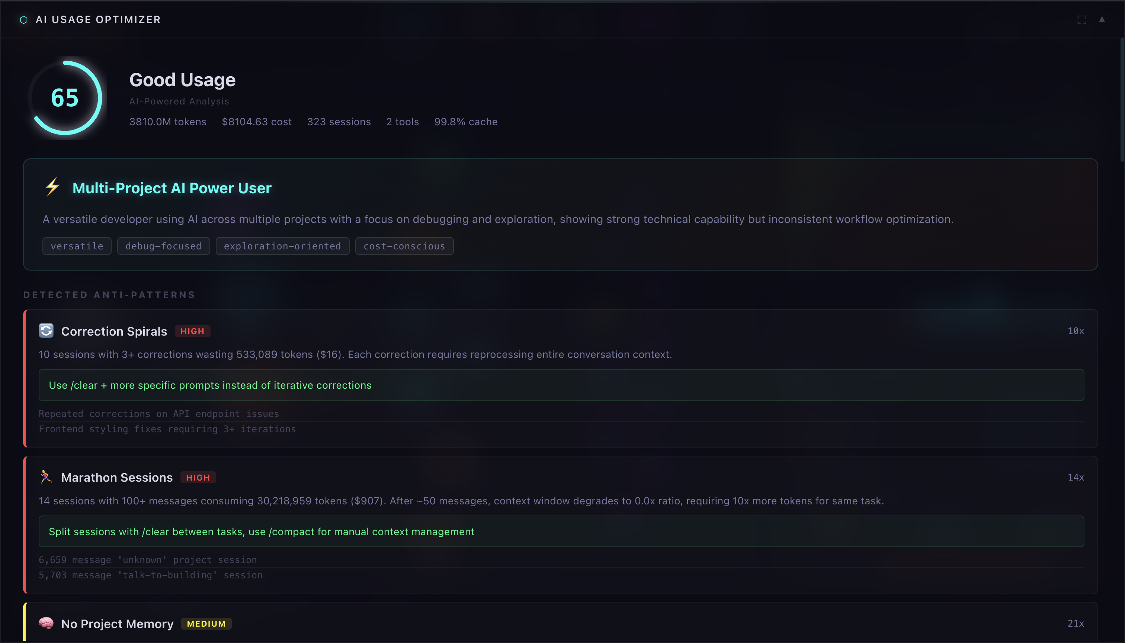Viewport: 1125px width, 643px height.
Task: Expand the Marathon Sessions card title
Action: 117,477
